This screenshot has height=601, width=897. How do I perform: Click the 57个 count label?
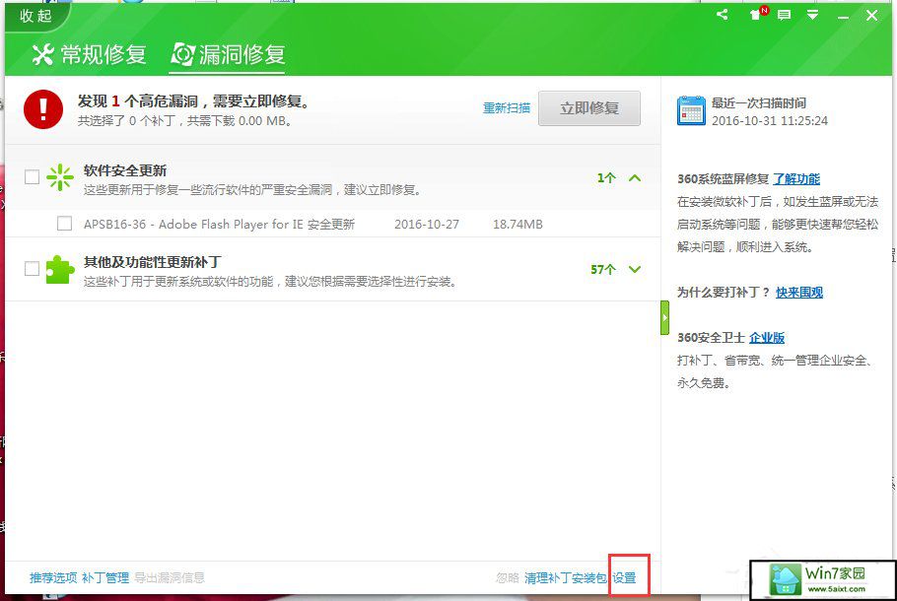point(603,269)
